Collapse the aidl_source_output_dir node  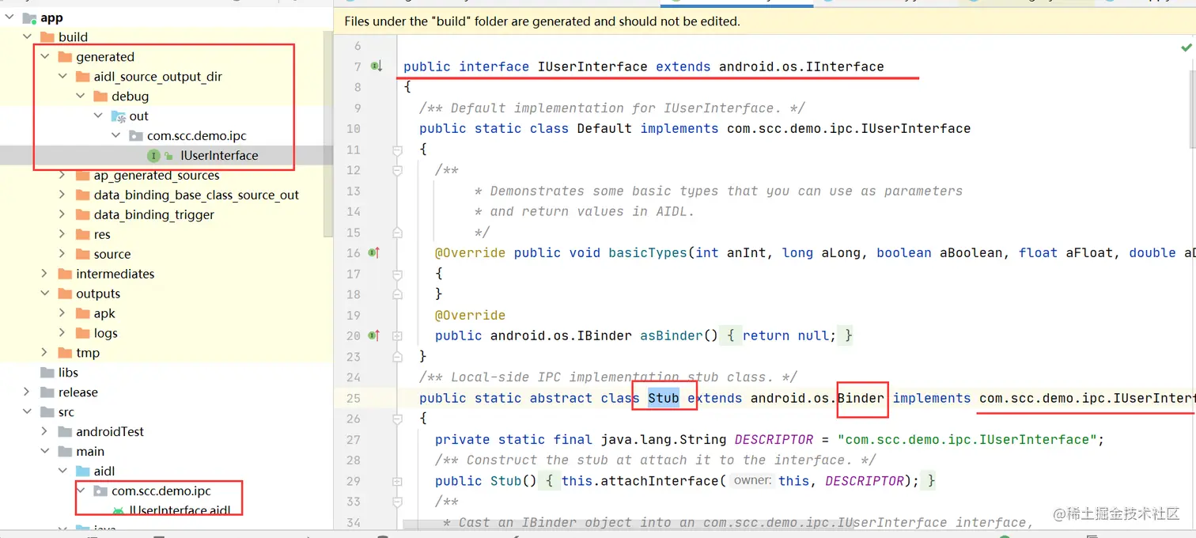point(62,77)
